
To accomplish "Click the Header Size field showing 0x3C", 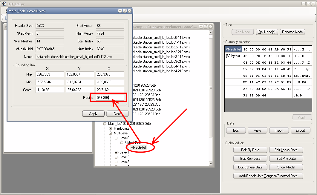I will coord(50,26).
